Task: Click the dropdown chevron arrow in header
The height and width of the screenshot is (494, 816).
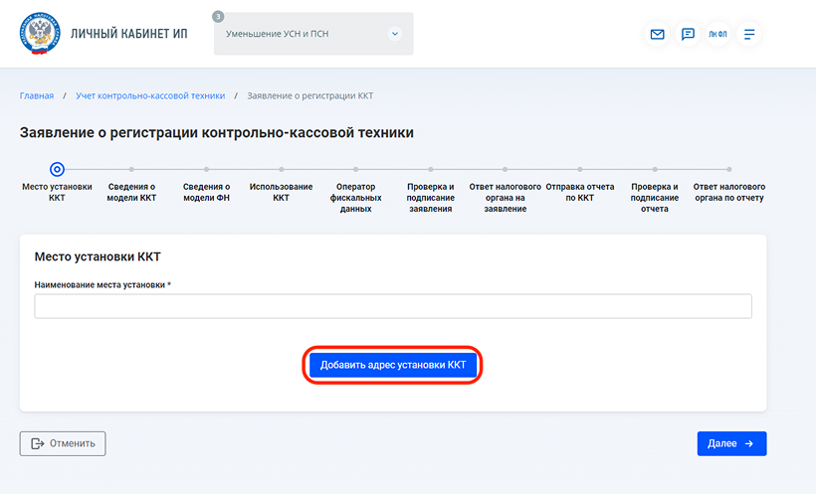Action: pyautogui.click(x=395, y=34)
